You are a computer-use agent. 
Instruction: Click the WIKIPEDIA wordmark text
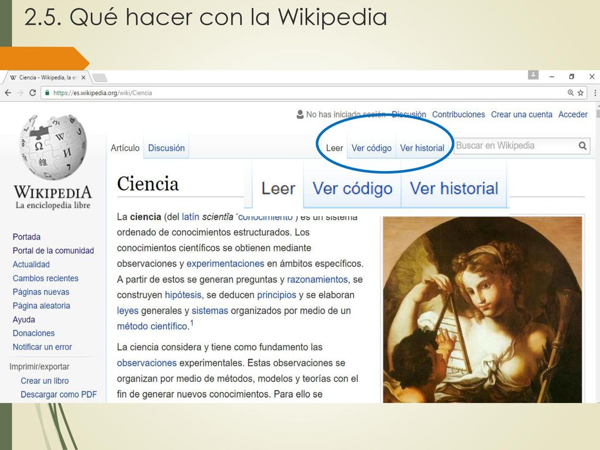pyautogui.click(x=53, y=192)
